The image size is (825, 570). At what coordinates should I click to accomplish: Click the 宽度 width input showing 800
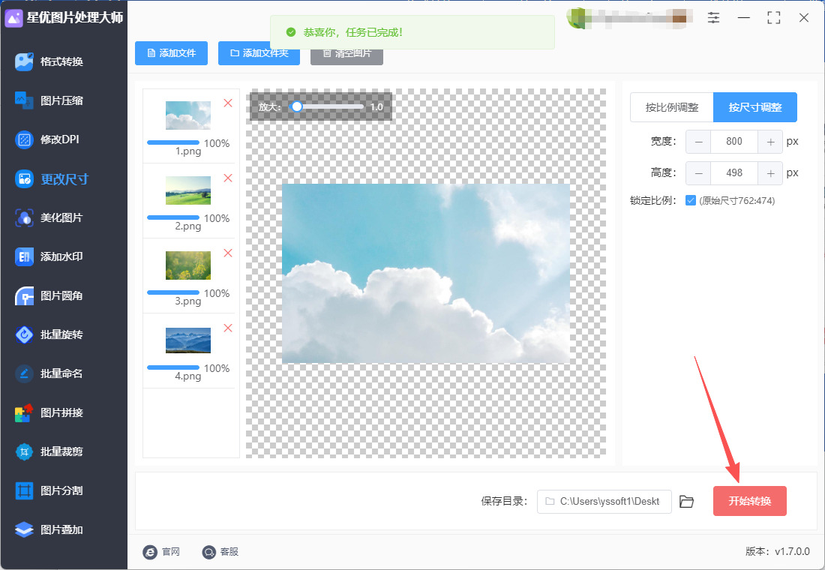coord(734,142)
